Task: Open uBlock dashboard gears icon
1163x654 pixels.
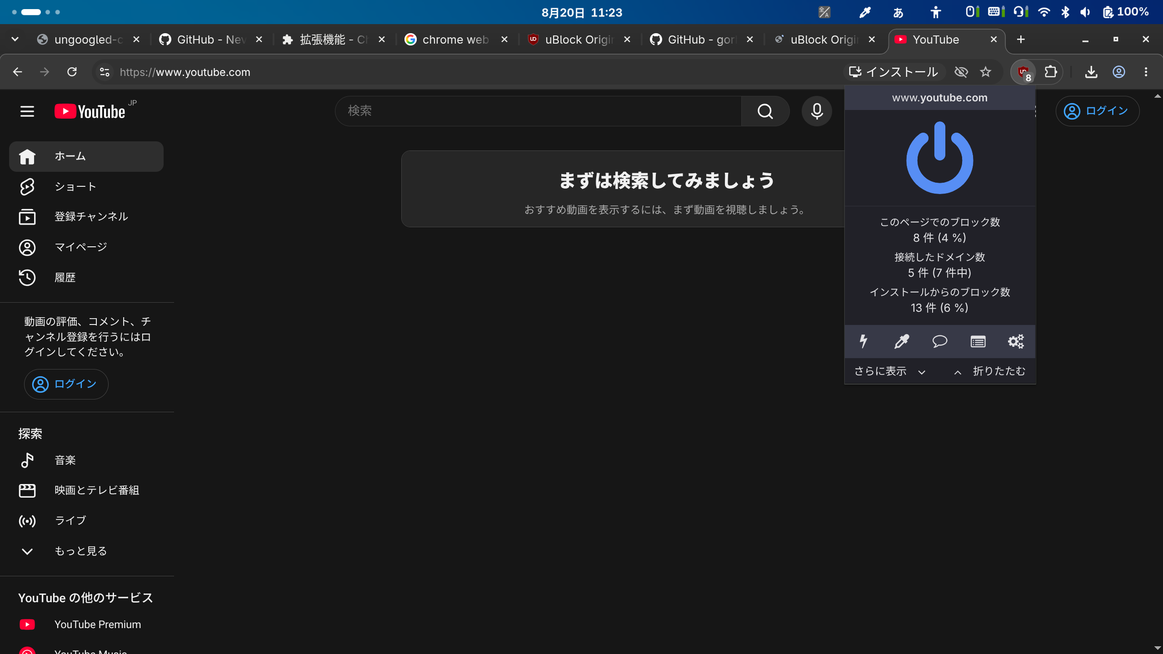Action: click(1016, 341)
